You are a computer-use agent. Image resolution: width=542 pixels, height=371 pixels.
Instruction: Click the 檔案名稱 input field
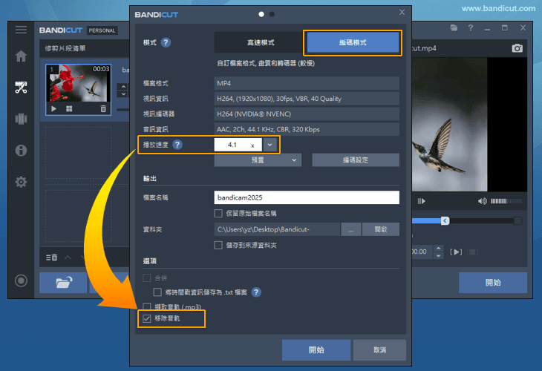pyautogui.click(x=307, y=197)
